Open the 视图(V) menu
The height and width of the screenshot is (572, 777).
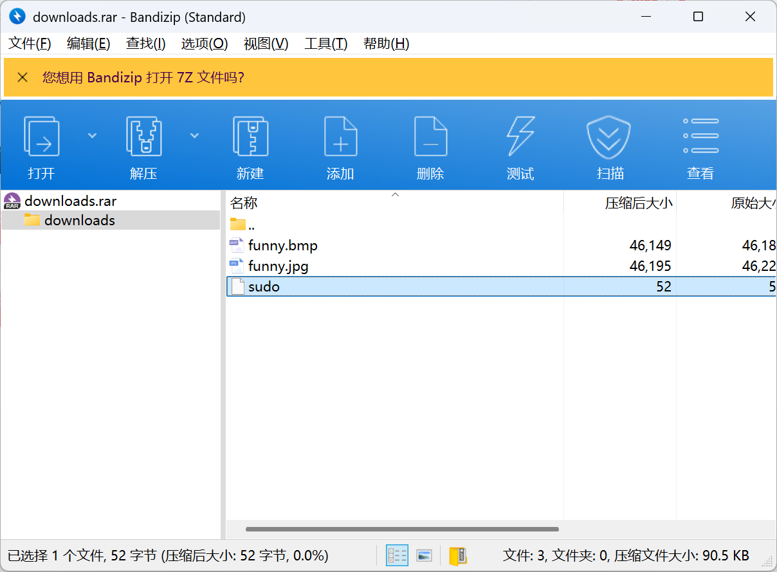tap(266, 44)
